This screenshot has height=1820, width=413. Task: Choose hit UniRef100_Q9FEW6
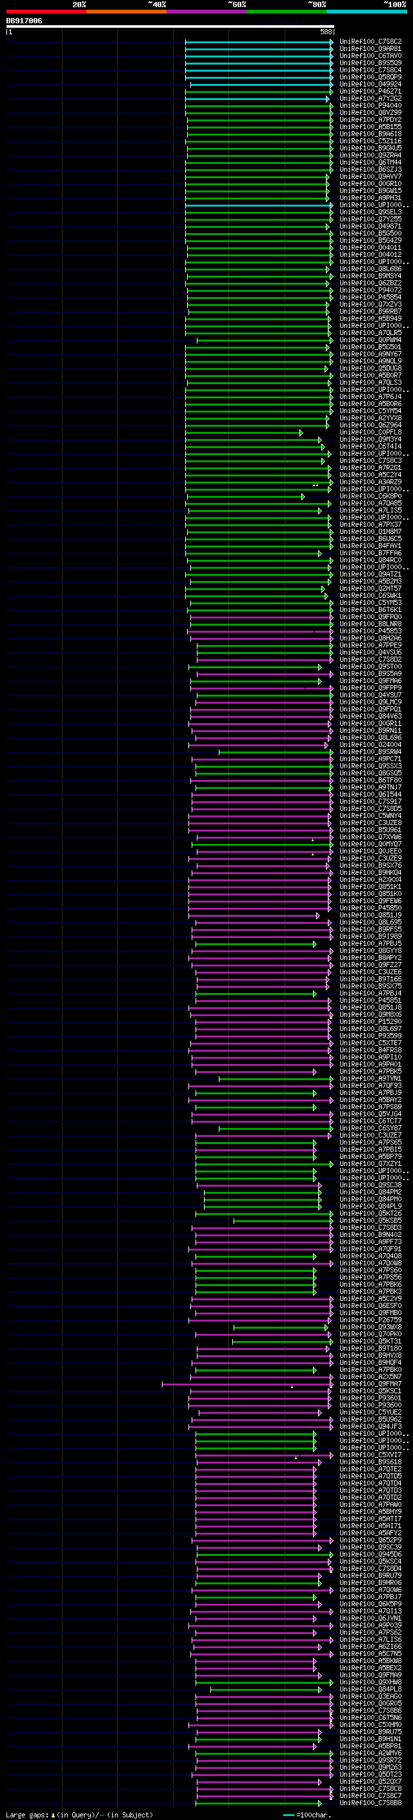(370, 901)
